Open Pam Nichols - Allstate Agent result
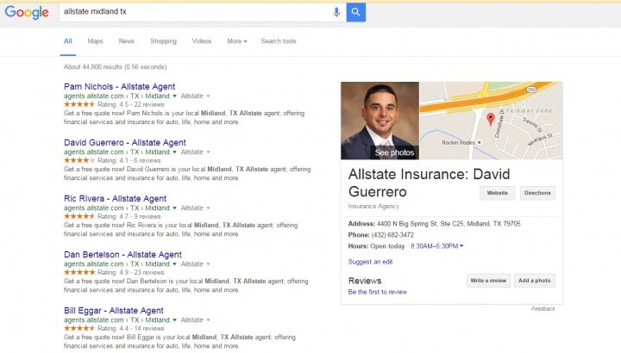The image size is (621, 353). [120, 87]
